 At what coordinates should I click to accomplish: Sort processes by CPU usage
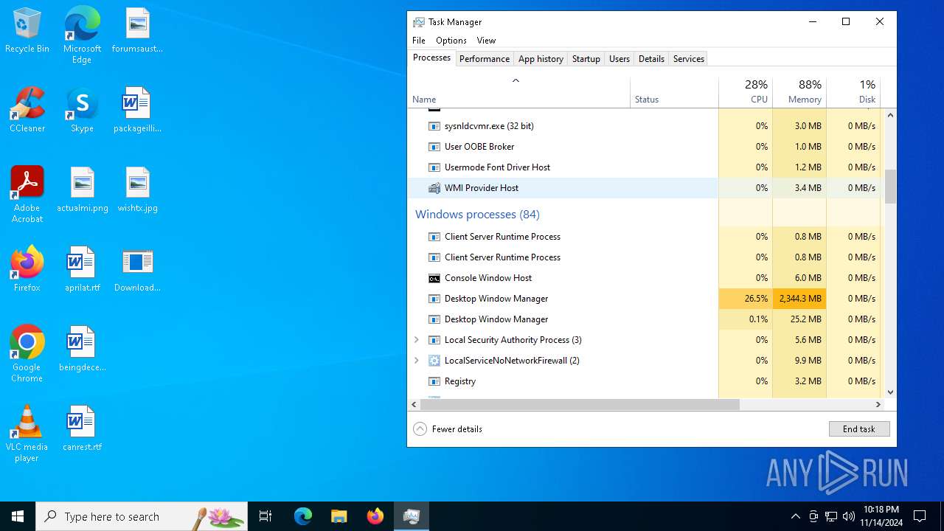coord(746,91)
